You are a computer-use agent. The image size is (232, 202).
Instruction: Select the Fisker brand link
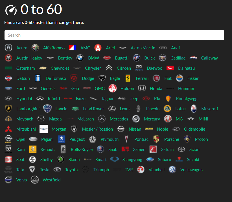[x=193, y=78]
